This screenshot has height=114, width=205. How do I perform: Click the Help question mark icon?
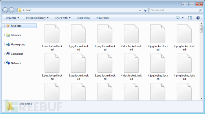(x=198, y=18)
